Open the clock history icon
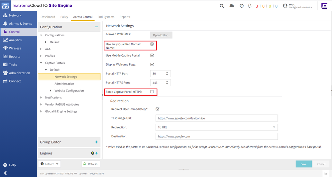Viewport: 332px width, 177px height. pos(242,6)
